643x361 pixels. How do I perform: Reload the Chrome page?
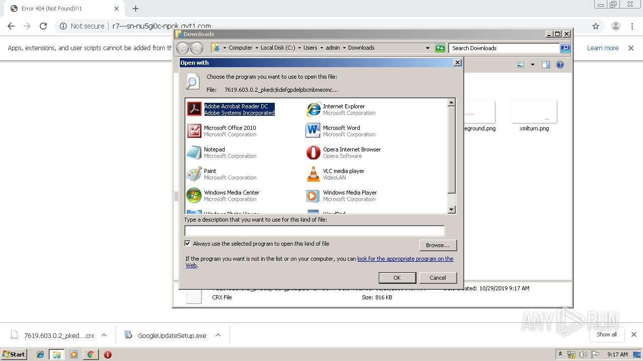click(43, 26)
